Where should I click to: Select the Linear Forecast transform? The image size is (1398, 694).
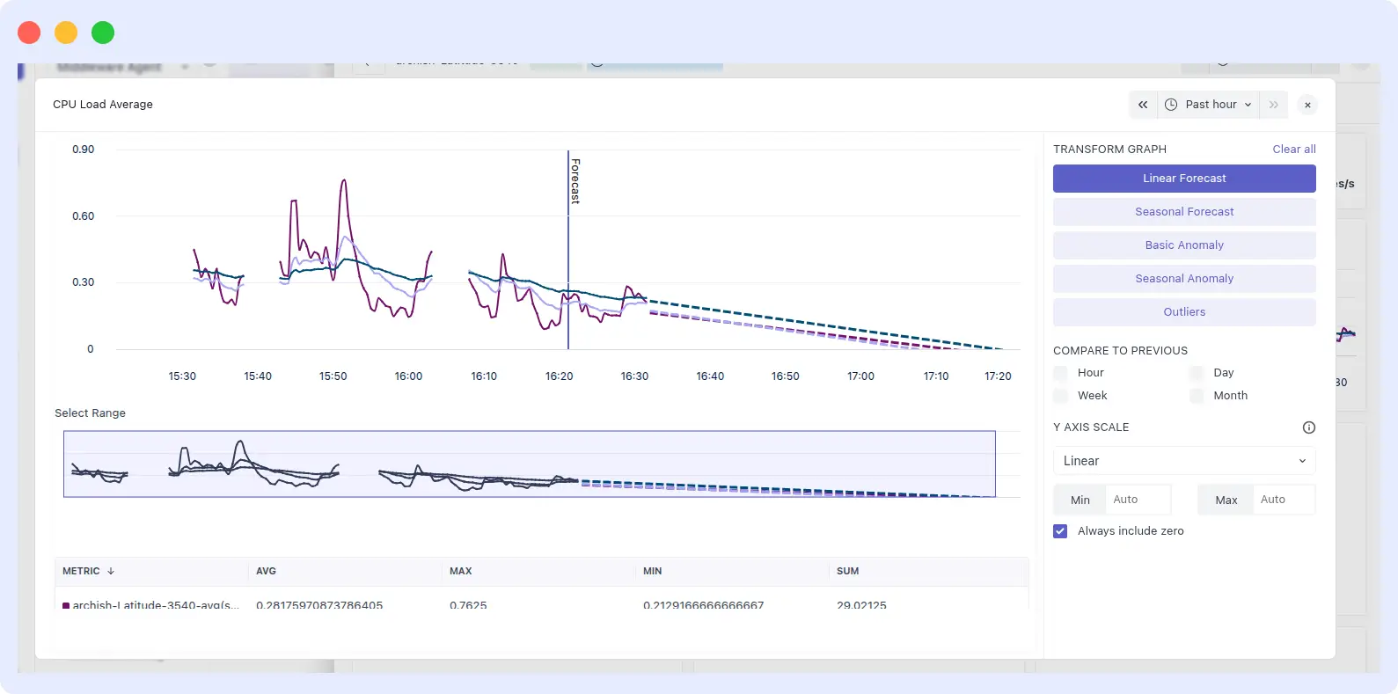(1183, 179)
